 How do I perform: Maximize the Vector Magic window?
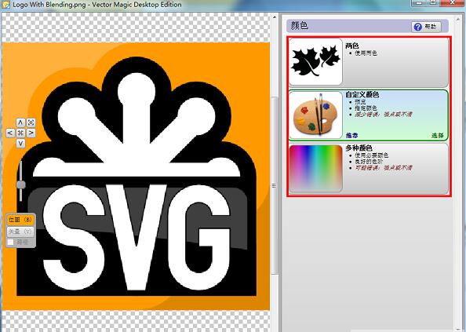(x=433, y=2)
